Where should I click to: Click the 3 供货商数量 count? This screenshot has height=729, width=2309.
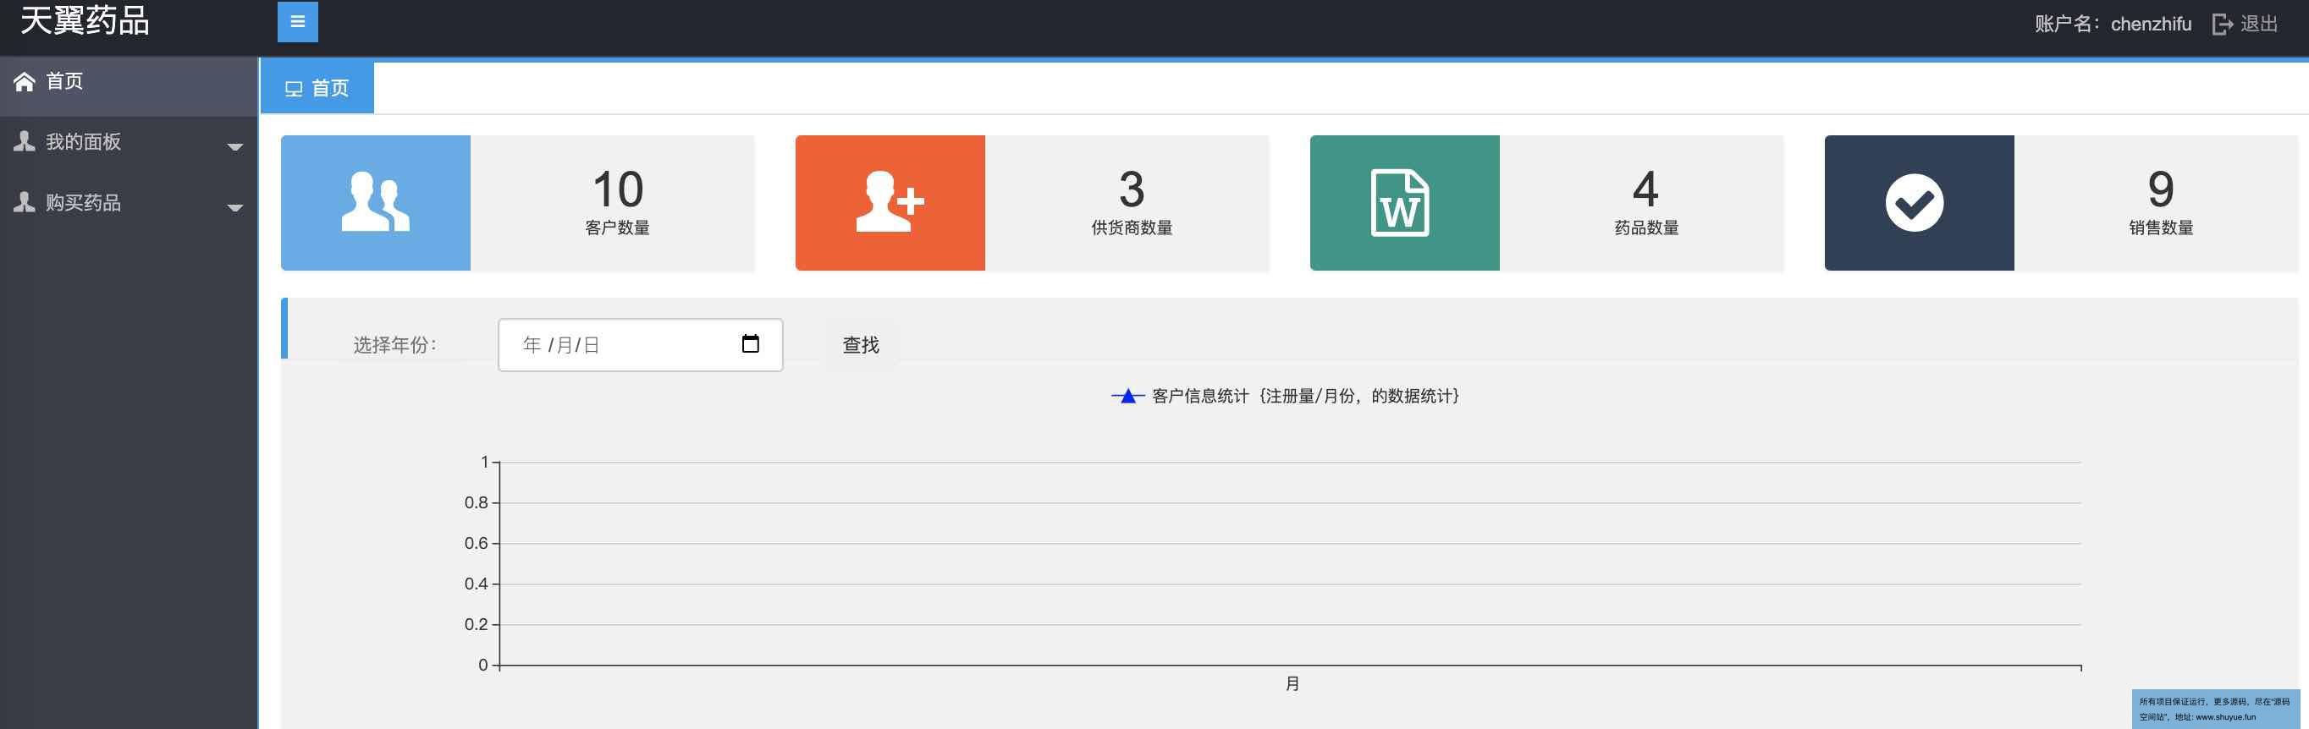coord(1132,203)
